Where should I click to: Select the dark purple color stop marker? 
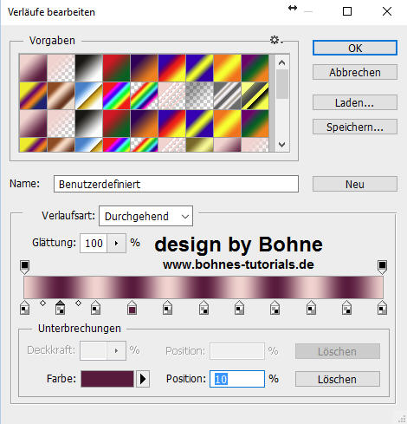click(132, 307)
